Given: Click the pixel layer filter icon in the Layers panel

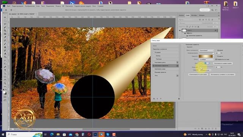Looking at the screenshot, I should tap(200, 19).
